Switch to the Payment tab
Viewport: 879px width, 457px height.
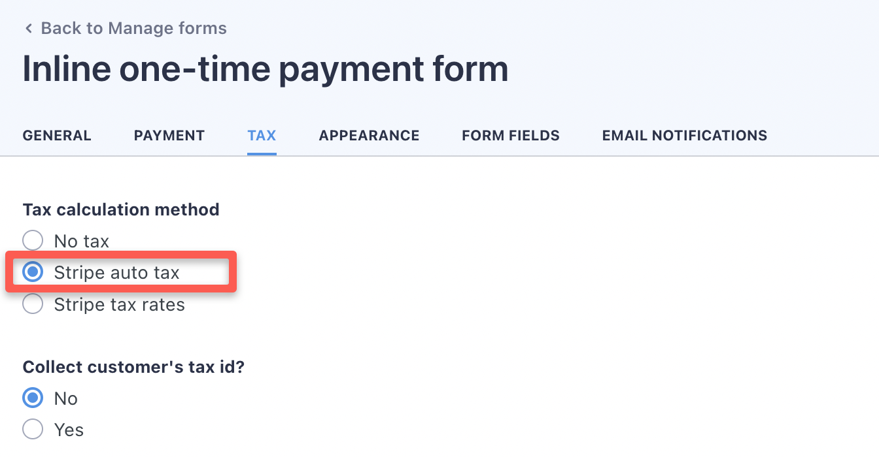pos(169,135)
